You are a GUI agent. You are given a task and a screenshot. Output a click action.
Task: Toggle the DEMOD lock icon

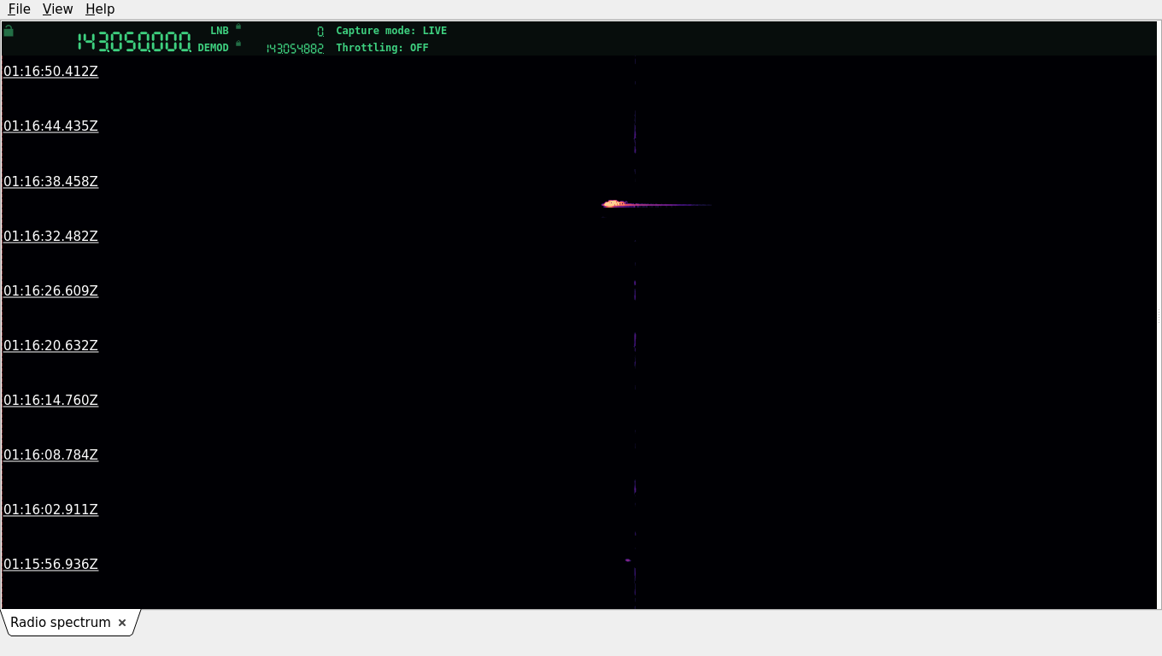pos(238,43)
